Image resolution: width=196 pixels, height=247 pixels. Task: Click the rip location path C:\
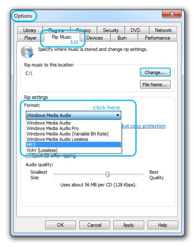(29, 73)
